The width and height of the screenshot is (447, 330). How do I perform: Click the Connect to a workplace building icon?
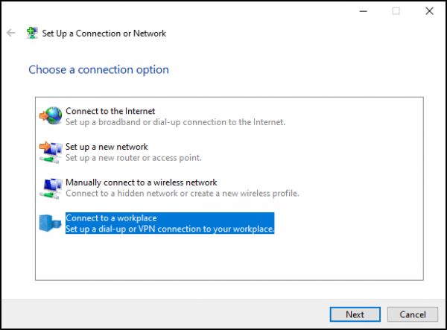50,223
